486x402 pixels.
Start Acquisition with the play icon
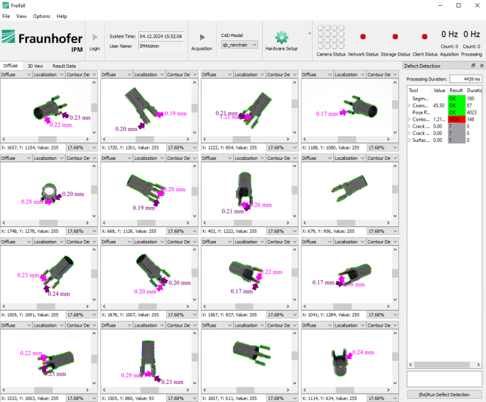coord(202,38)
